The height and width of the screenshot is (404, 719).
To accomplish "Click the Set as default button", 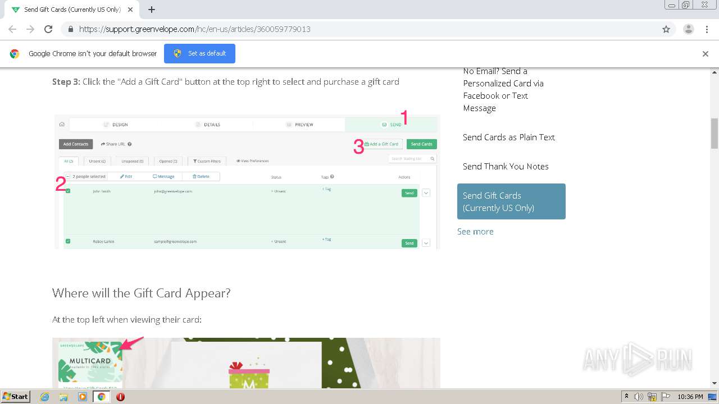I will (199, 53).
